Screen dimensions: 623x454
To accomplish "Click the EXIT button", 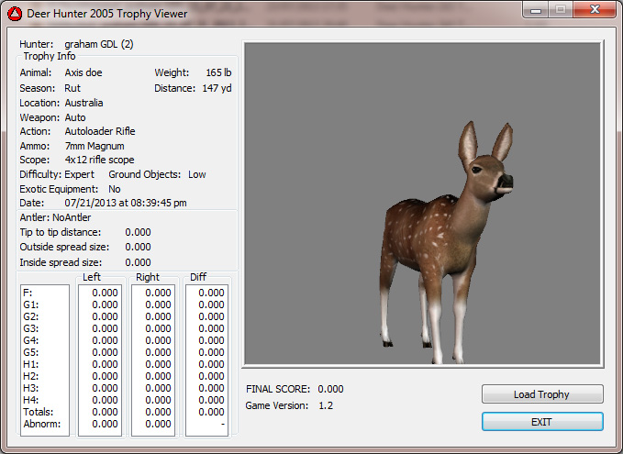I will tap(542, 421).
